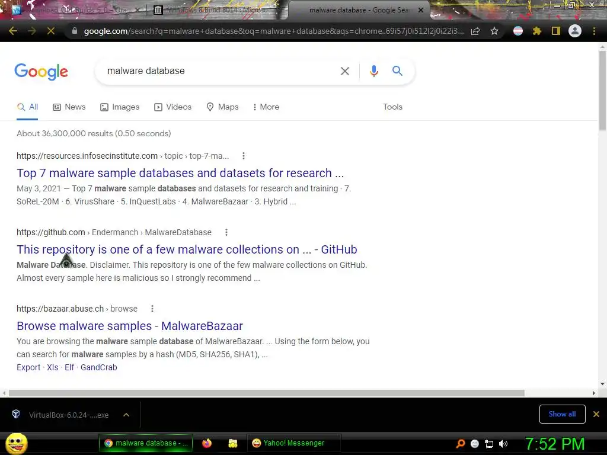The height and width of the screenshot is (455, 607).
Task: Toggle the browser side panel
Action: coord(556,31)
